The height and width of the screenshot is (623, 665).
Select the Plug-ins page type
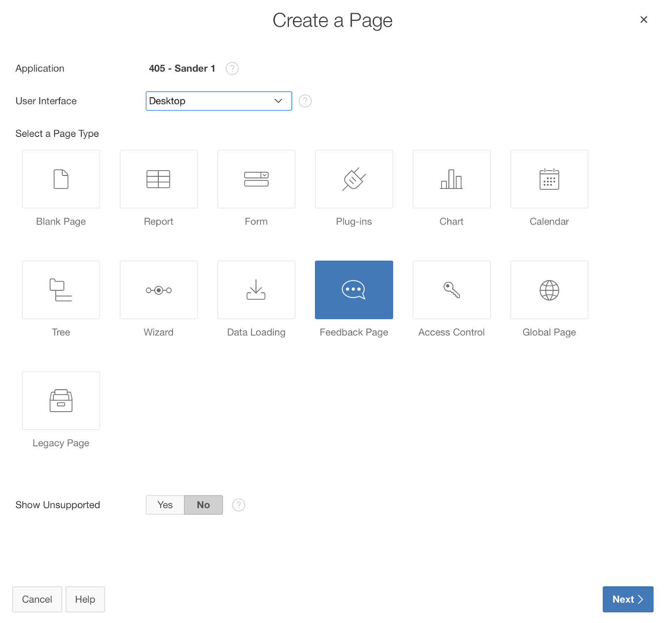point(354,179)
